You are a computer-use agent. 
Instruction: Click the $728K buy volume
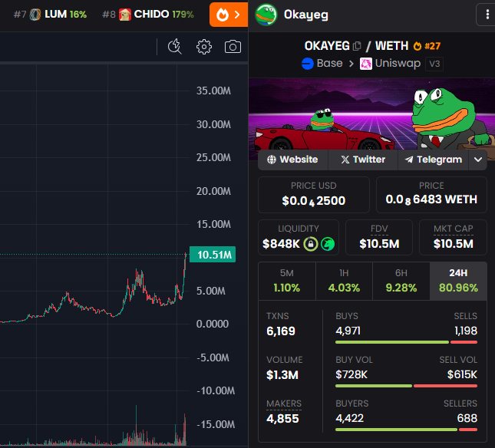351,375
